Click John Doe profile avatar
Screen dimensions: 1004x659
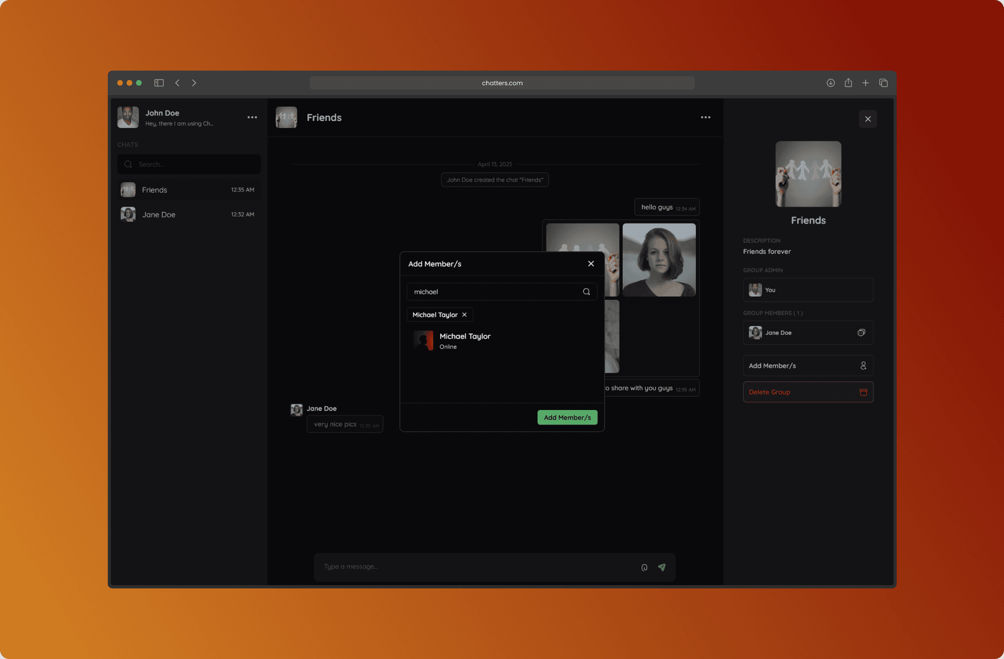pos(128,117)
